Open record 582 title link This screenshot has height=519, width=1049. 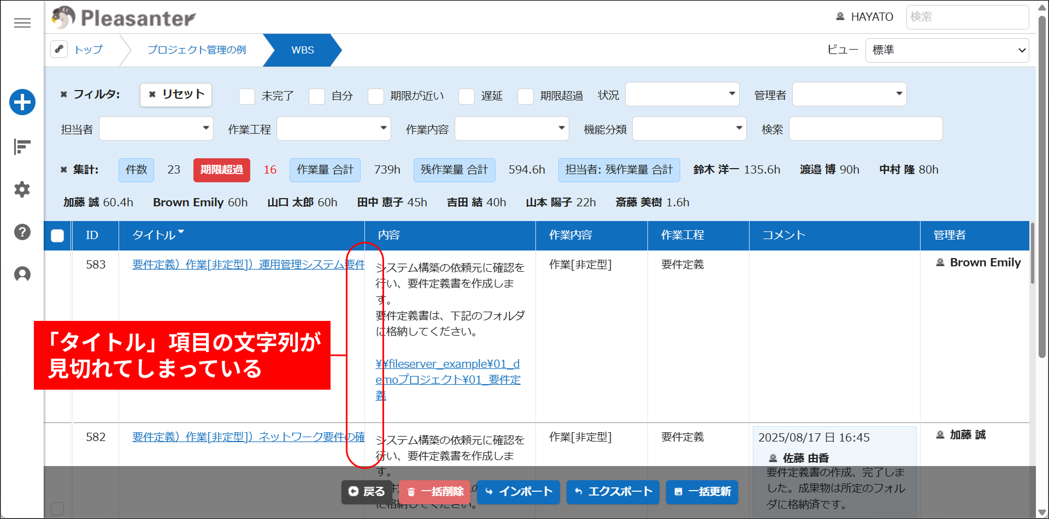coord(249,437)
